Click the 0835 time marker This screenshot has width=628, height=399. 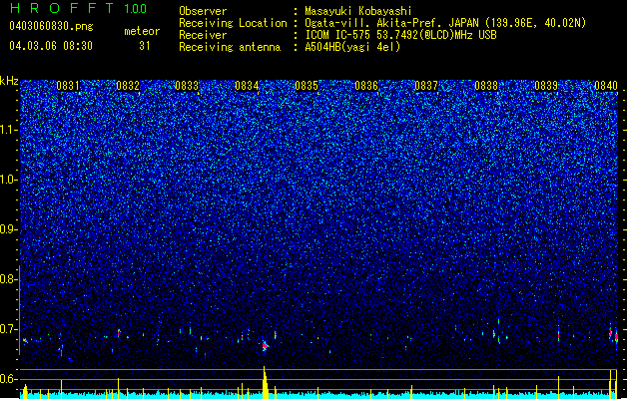pos(307,86)
